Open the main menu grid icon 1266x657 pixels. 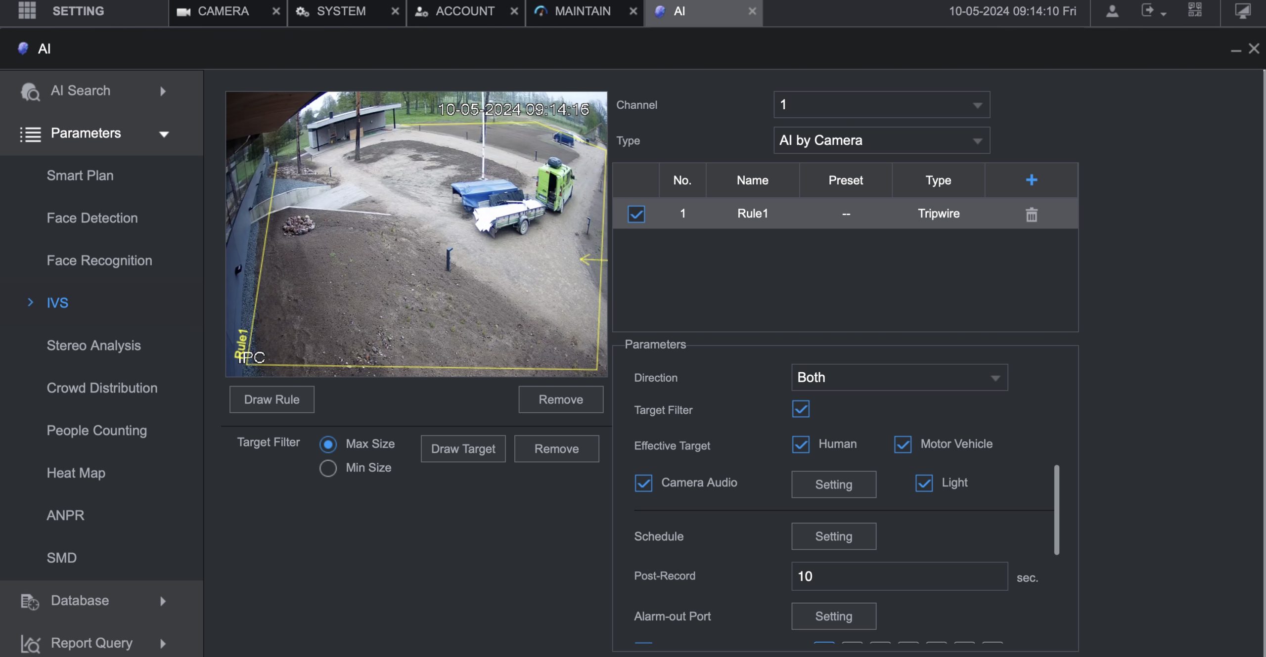tap(27, 10)
